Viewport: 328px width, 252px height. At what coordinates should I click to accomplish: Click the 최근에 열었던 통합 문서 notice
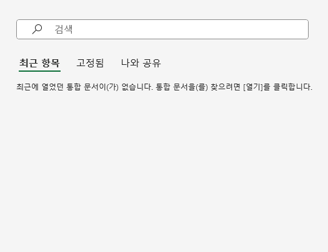pos(164,87)
